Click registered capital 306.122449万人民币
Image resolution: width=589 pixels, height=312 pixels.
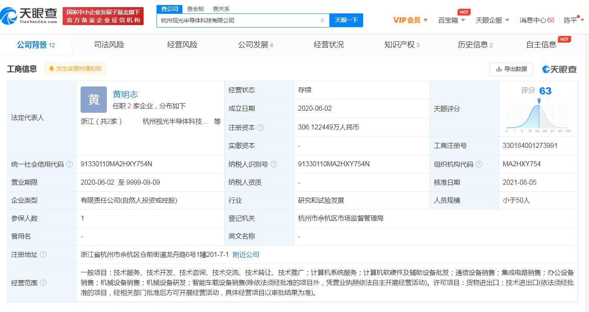click(329, 127)
